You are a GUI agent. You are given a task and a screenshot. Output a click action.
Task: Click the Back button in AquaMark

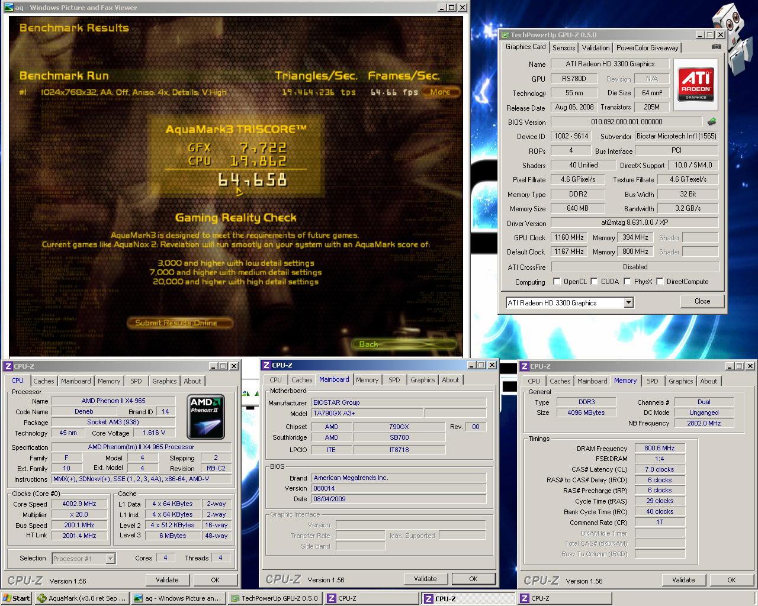coord(405,344)
